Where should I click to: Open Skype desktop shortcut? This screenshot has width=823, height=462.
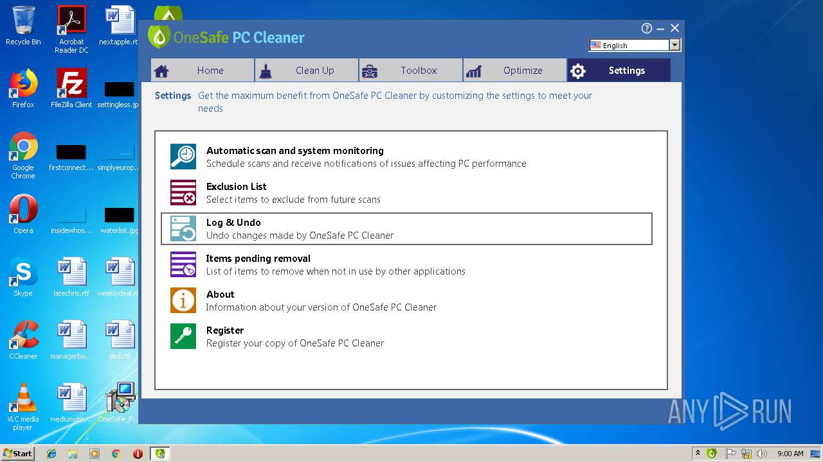(23, 277)
